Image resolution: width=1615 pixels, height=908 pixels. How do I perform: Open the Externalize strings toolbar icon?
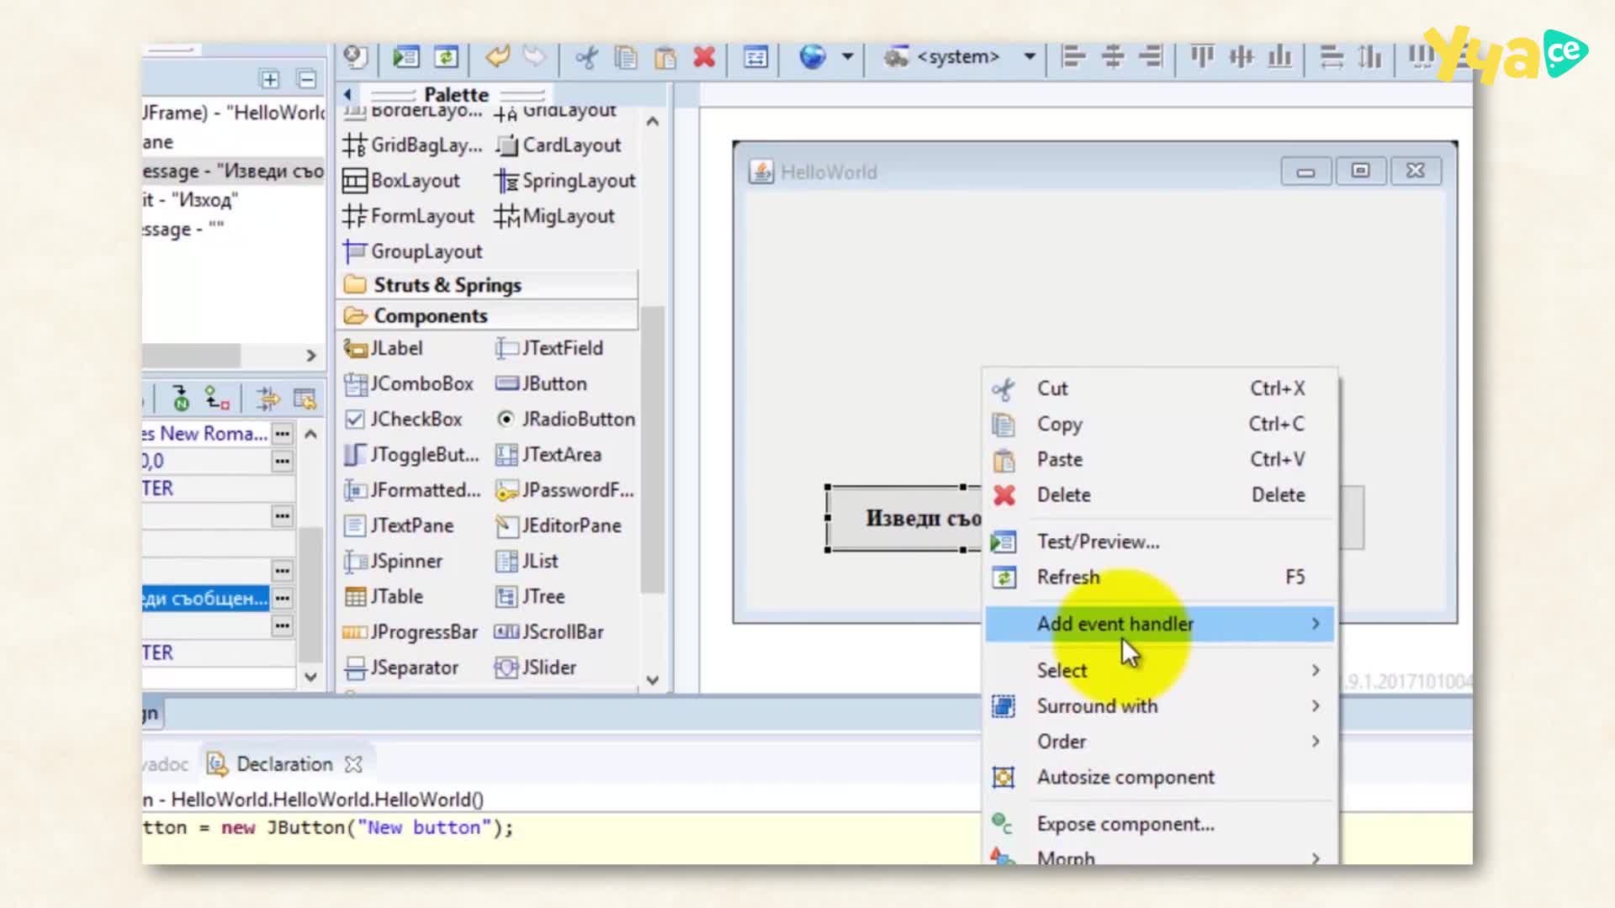pos(755,57)
